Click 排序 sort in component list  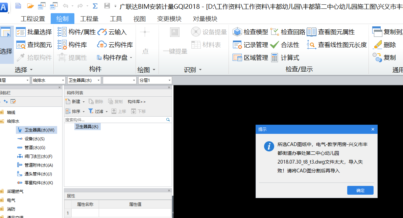point(75,111)
